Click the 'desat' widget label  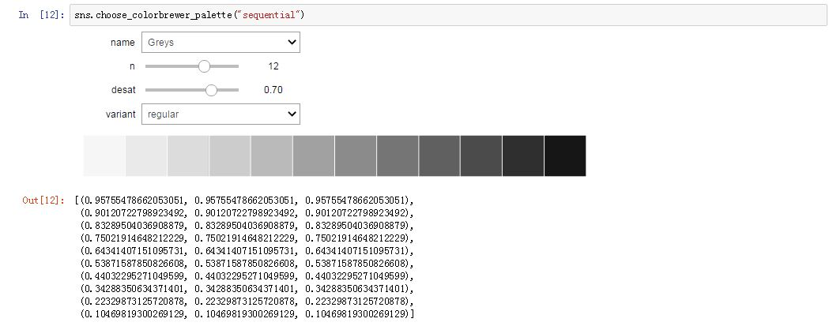(122, 90)
